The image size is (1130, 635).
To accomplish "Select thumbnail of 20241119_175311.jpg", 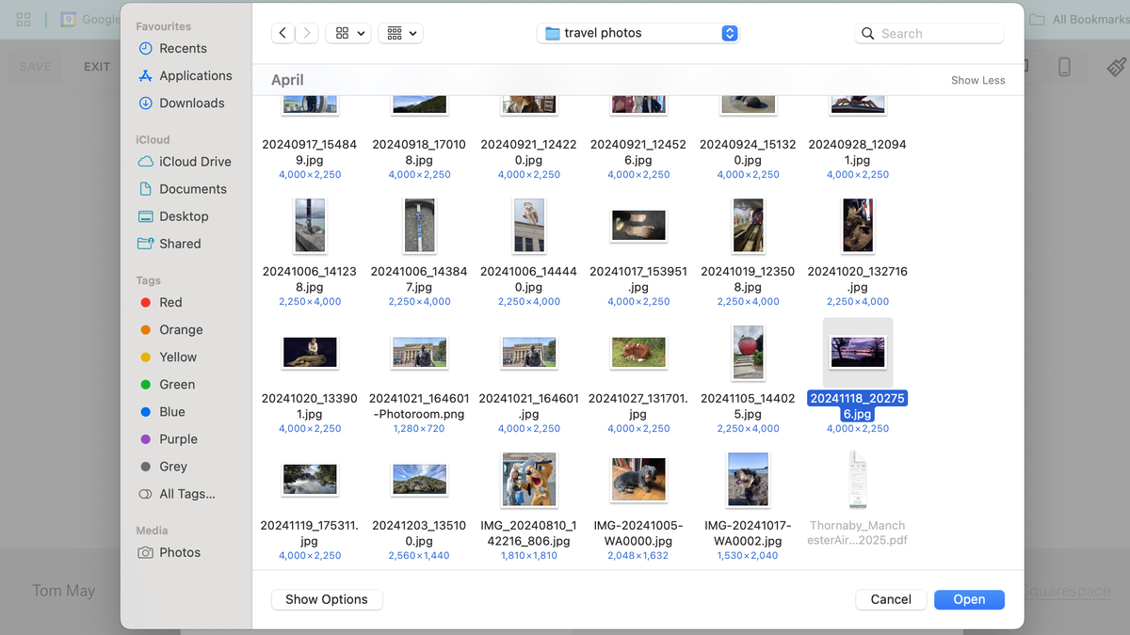I will (310, 480).
